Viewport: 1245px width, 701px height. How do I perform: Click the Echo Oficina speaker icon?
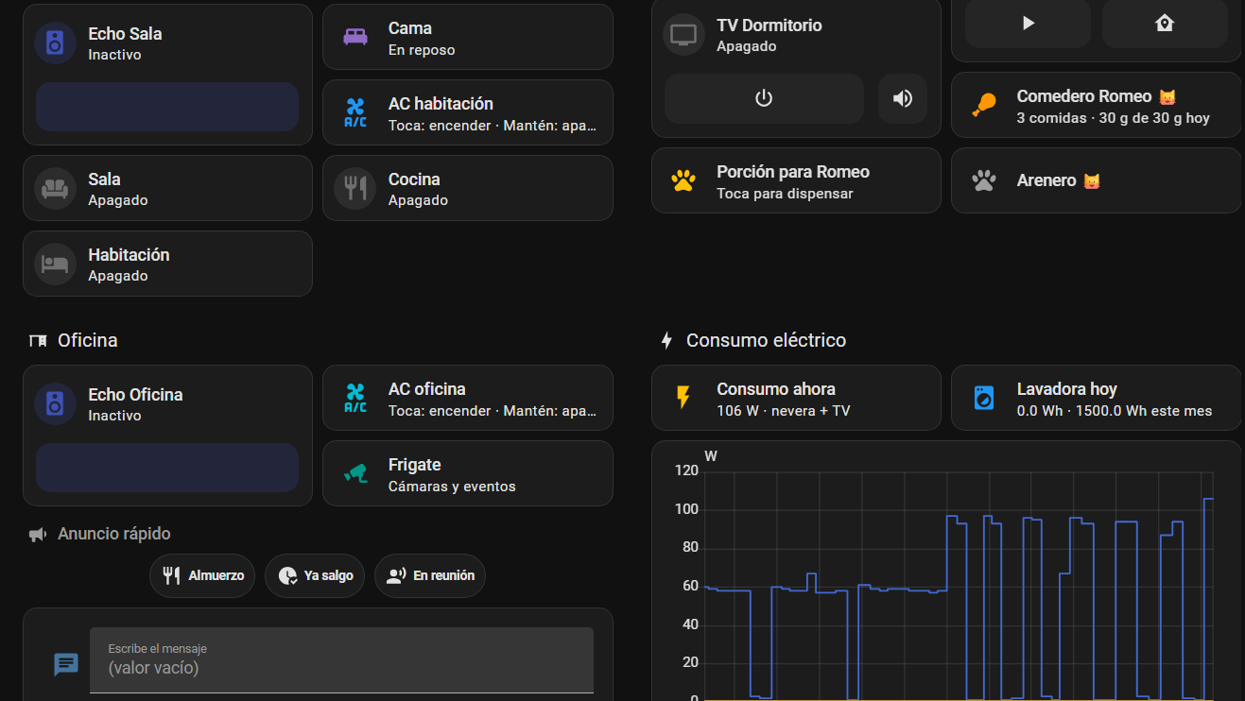click(55, 404)
